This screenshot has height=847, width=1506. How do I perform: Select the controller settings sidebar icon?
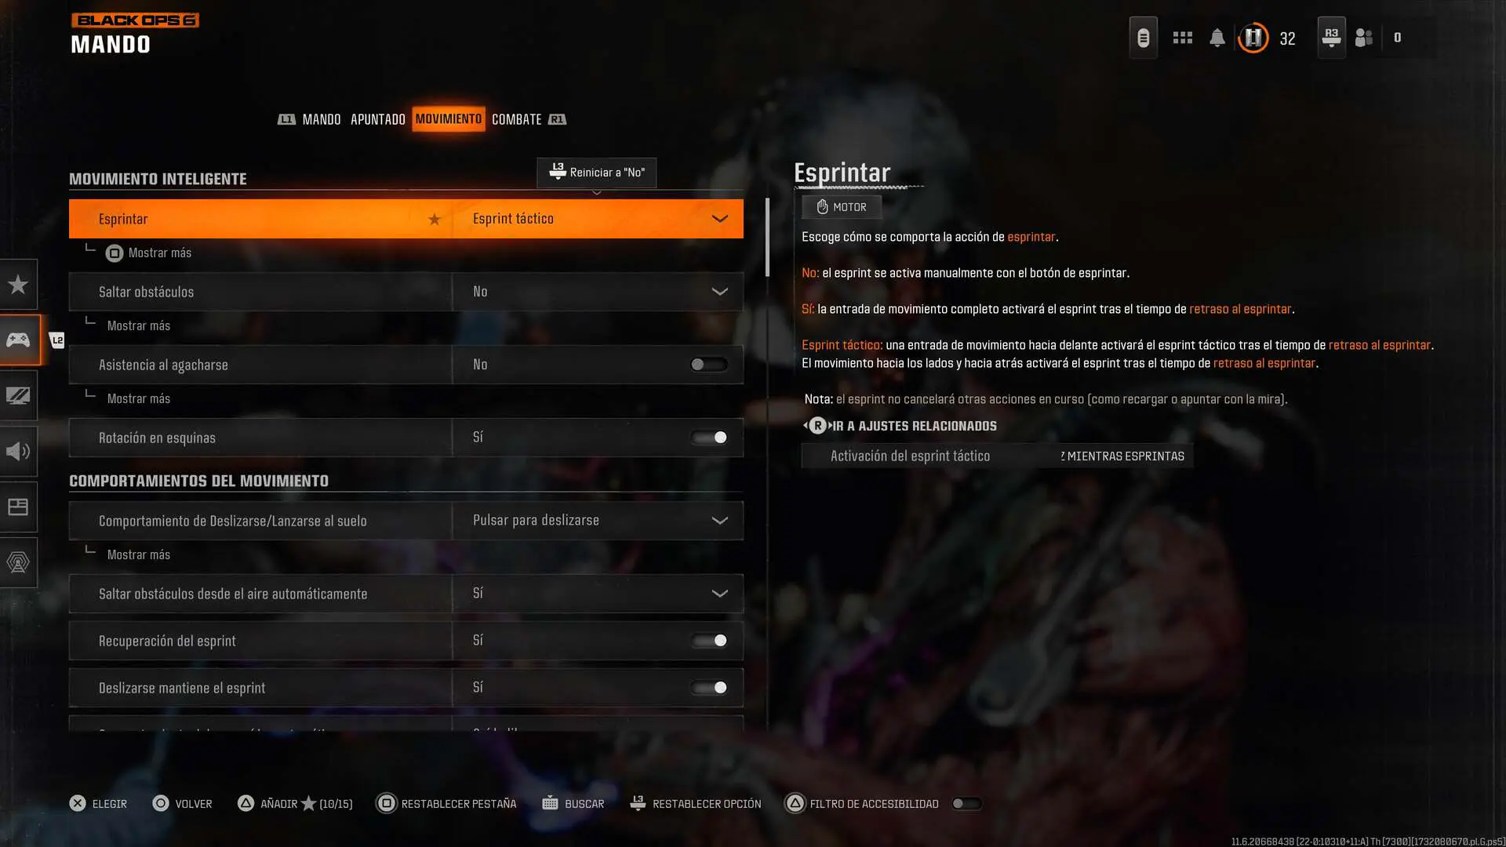click(18, 340)
